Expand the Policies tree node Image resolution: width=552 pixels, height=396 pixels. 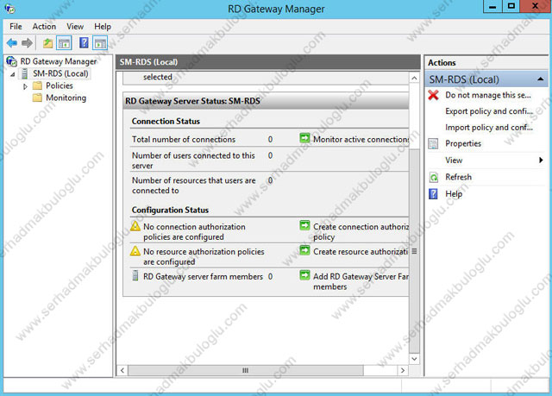(x=25, y=86)
